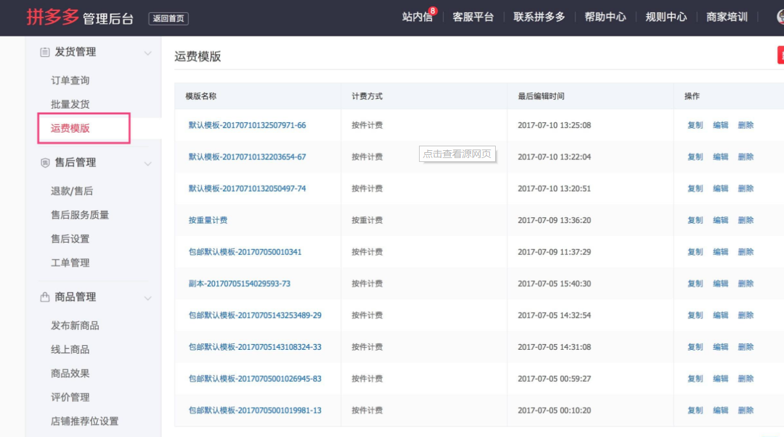Open the 站内信 notification badge showing 8
This screenshot has width=784, height=437.
click(x=433, y=11)
